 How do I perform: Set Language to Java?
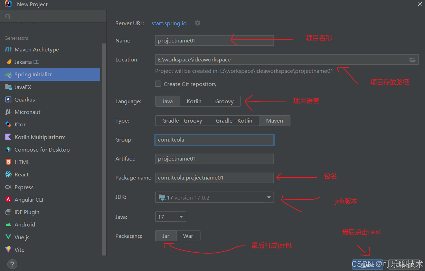point(168,101)
